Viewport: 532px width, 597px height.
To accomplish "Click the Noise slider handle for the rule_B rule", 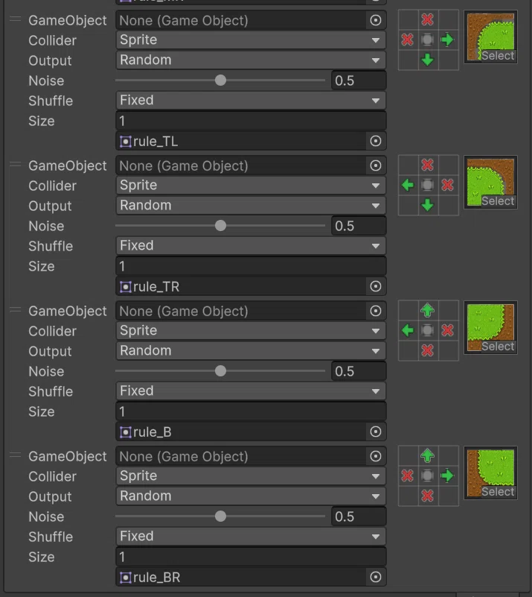I will pyautogui.click(x=220, y=371).
